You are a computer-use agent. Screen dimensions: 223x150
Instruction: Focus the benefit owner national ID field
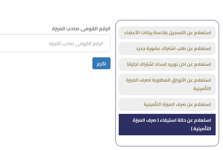(x=54, y=44)
